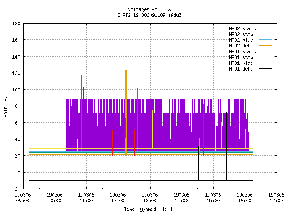
Task: Click the NPD1 stop legend label
Action: click(241, 57)
